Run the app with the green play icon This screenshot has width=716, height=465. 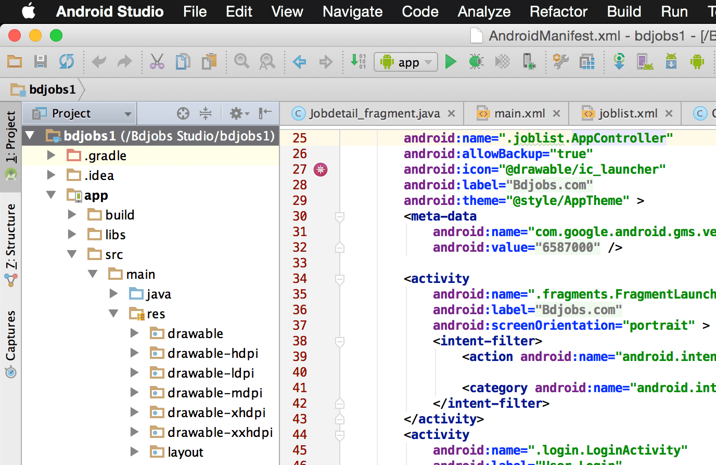(451, 62)
